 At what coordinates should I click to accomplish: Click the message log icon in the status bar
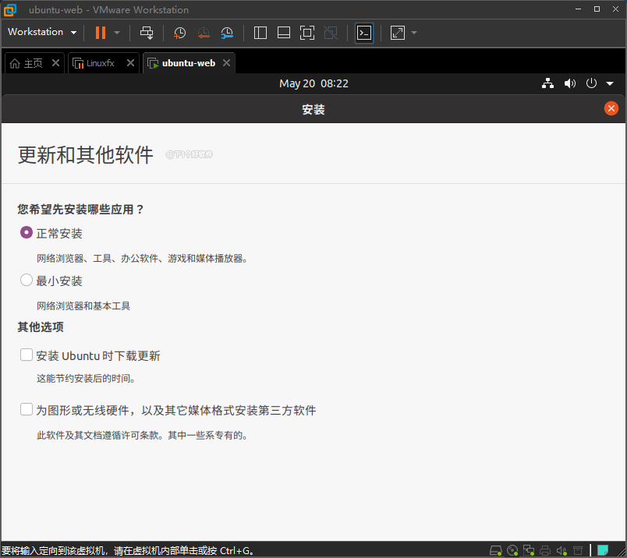pyautogui.click(x=602, y=550)
